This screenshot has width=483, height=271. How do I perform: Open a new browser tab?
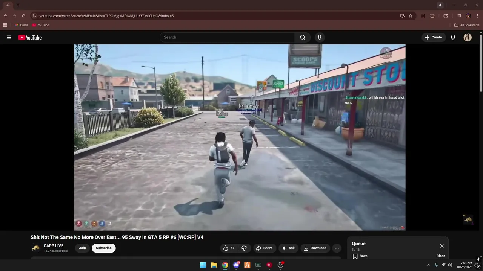[x=18, y=5]
